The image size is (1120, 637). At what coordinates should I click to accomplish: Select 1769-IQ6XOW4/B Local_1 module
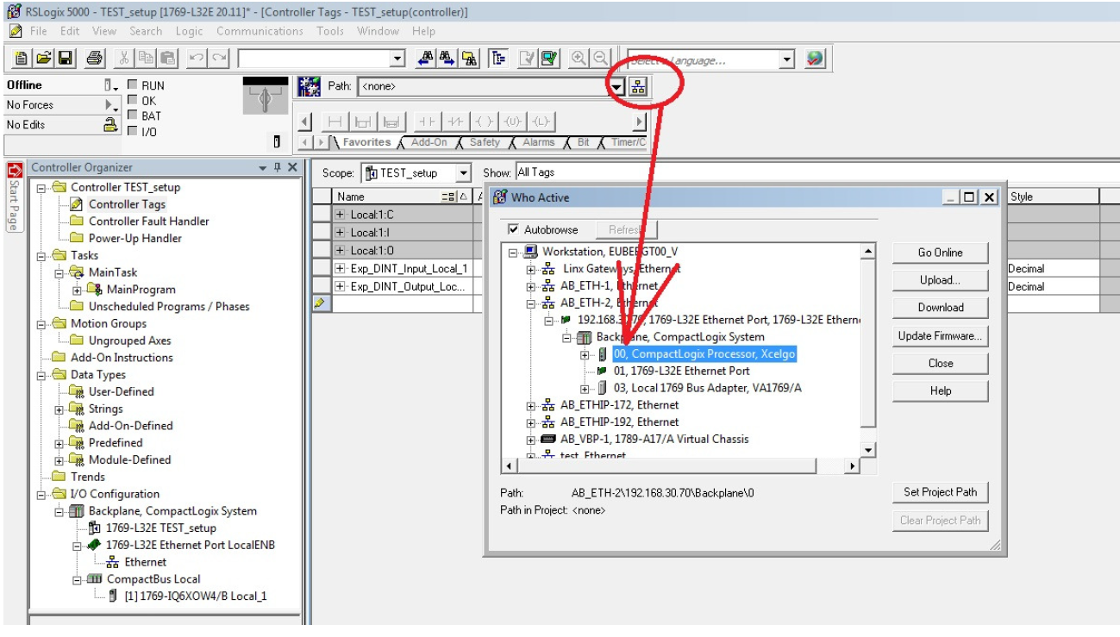click(196, 596)
